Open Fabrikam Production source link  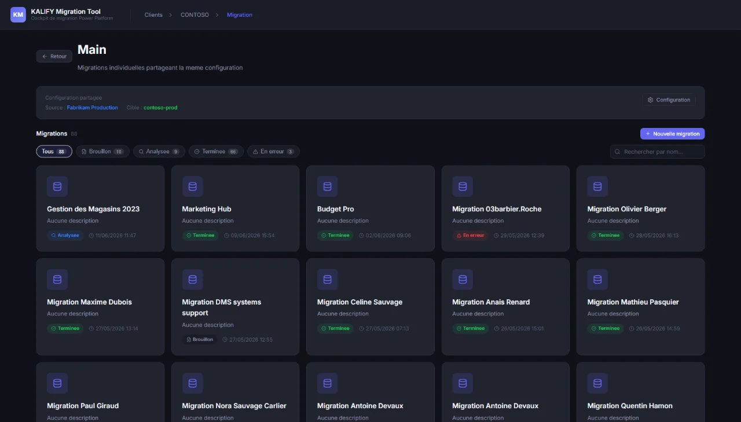[x=92, y=108]
